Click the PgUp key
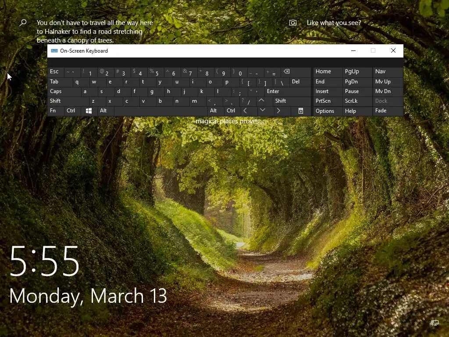449x337 pixels. click(x=357, y=72)
